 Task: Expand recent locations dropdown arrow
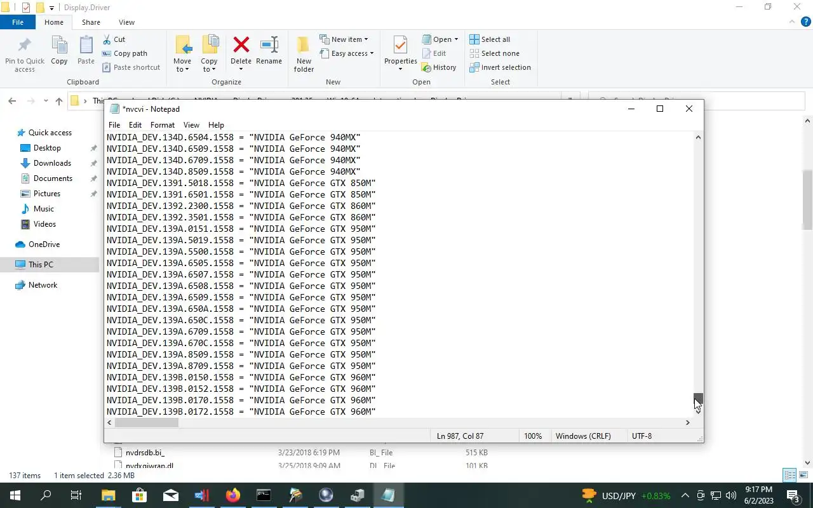pyautogui.click(x=46, y=101)
